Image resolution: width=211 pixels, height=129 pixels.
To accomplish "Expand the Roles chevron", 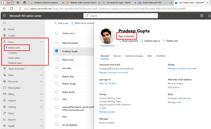I will (x=41, y=75).
